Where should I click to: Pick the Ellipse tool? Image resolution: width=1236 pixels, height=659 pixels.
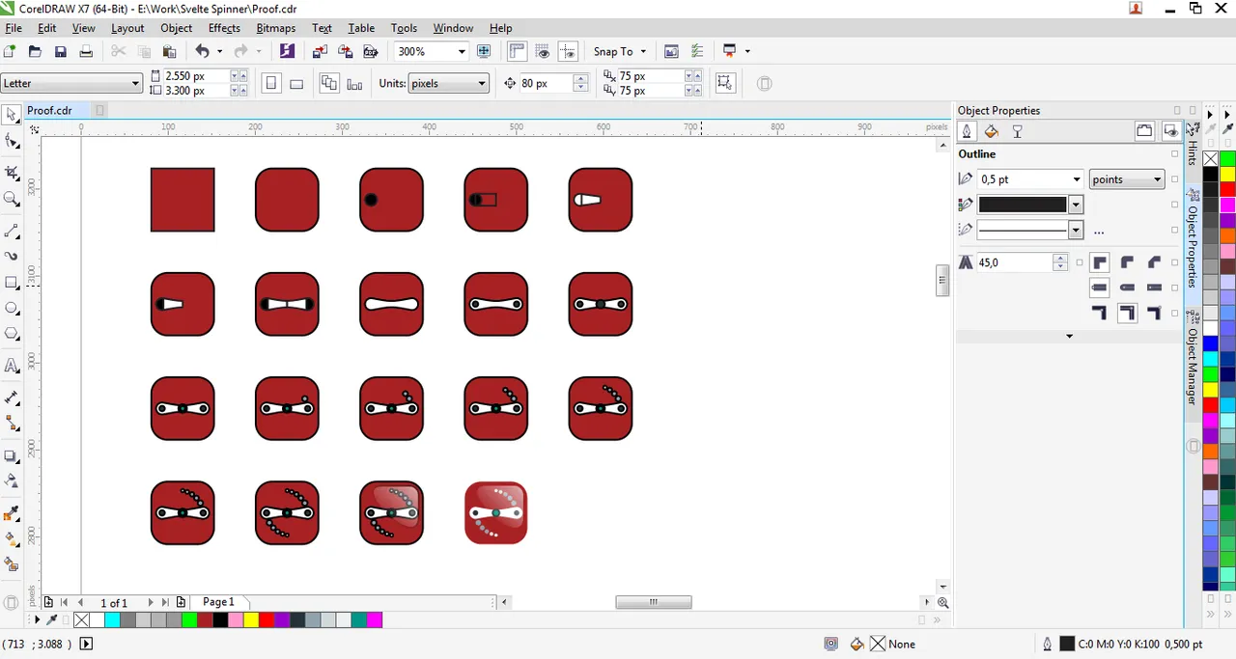click(x=12, y=309)
